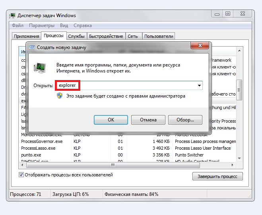Click the 3 492 КБ memory value
The image size is (262, 215).
(x=161, y=148)
